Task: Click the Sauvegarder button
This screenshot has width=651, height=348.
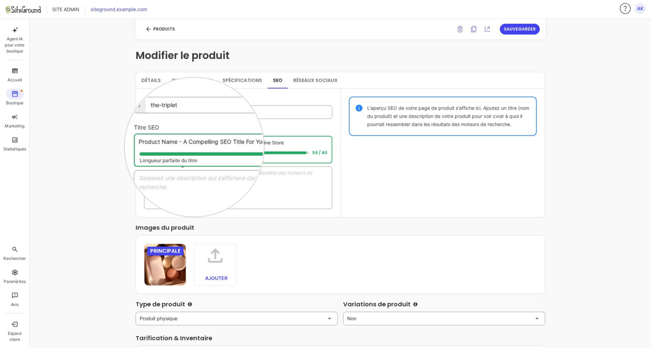Action: (x=519, y=29)
